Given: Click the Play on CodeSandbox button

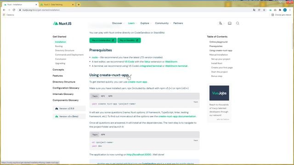Looking at the screenshot, I should click(103, 40).
